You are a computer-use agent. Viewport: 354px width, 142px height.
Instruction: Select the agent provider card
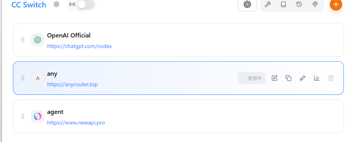178,116
